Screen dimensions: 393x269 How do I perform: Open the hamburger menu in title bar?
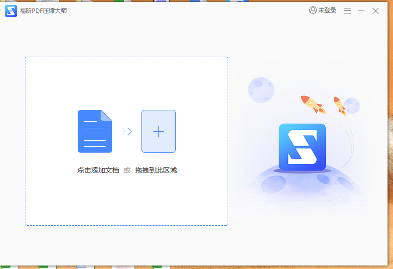tap(347, 10)
